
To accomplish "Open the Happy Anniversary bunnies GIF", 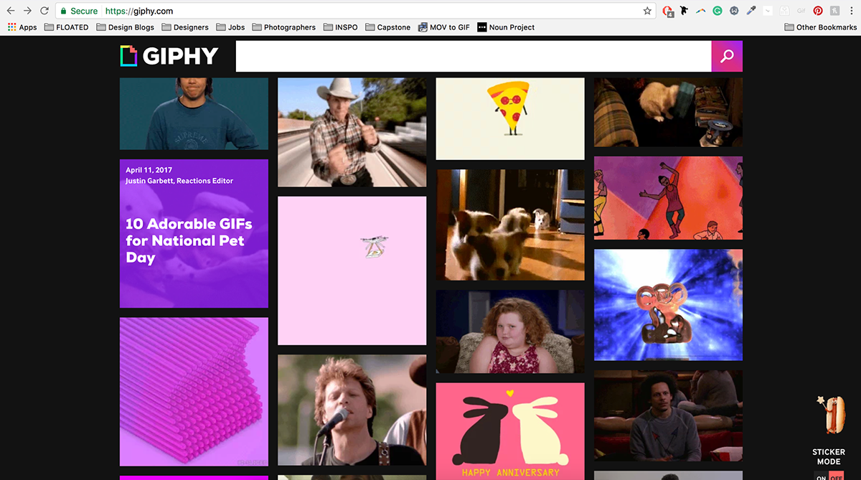I will tap(510, 431).
